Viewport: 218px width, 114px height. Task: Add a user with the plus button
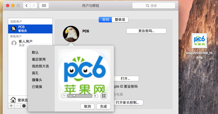click(11, 106)
